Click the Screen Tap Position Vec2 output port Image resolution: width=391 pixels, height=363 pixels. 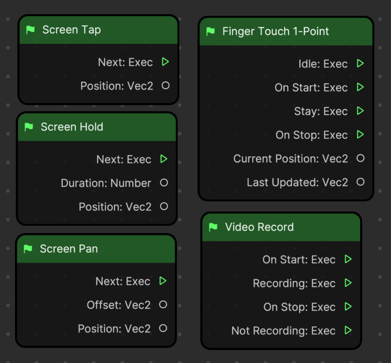[165, 86]
